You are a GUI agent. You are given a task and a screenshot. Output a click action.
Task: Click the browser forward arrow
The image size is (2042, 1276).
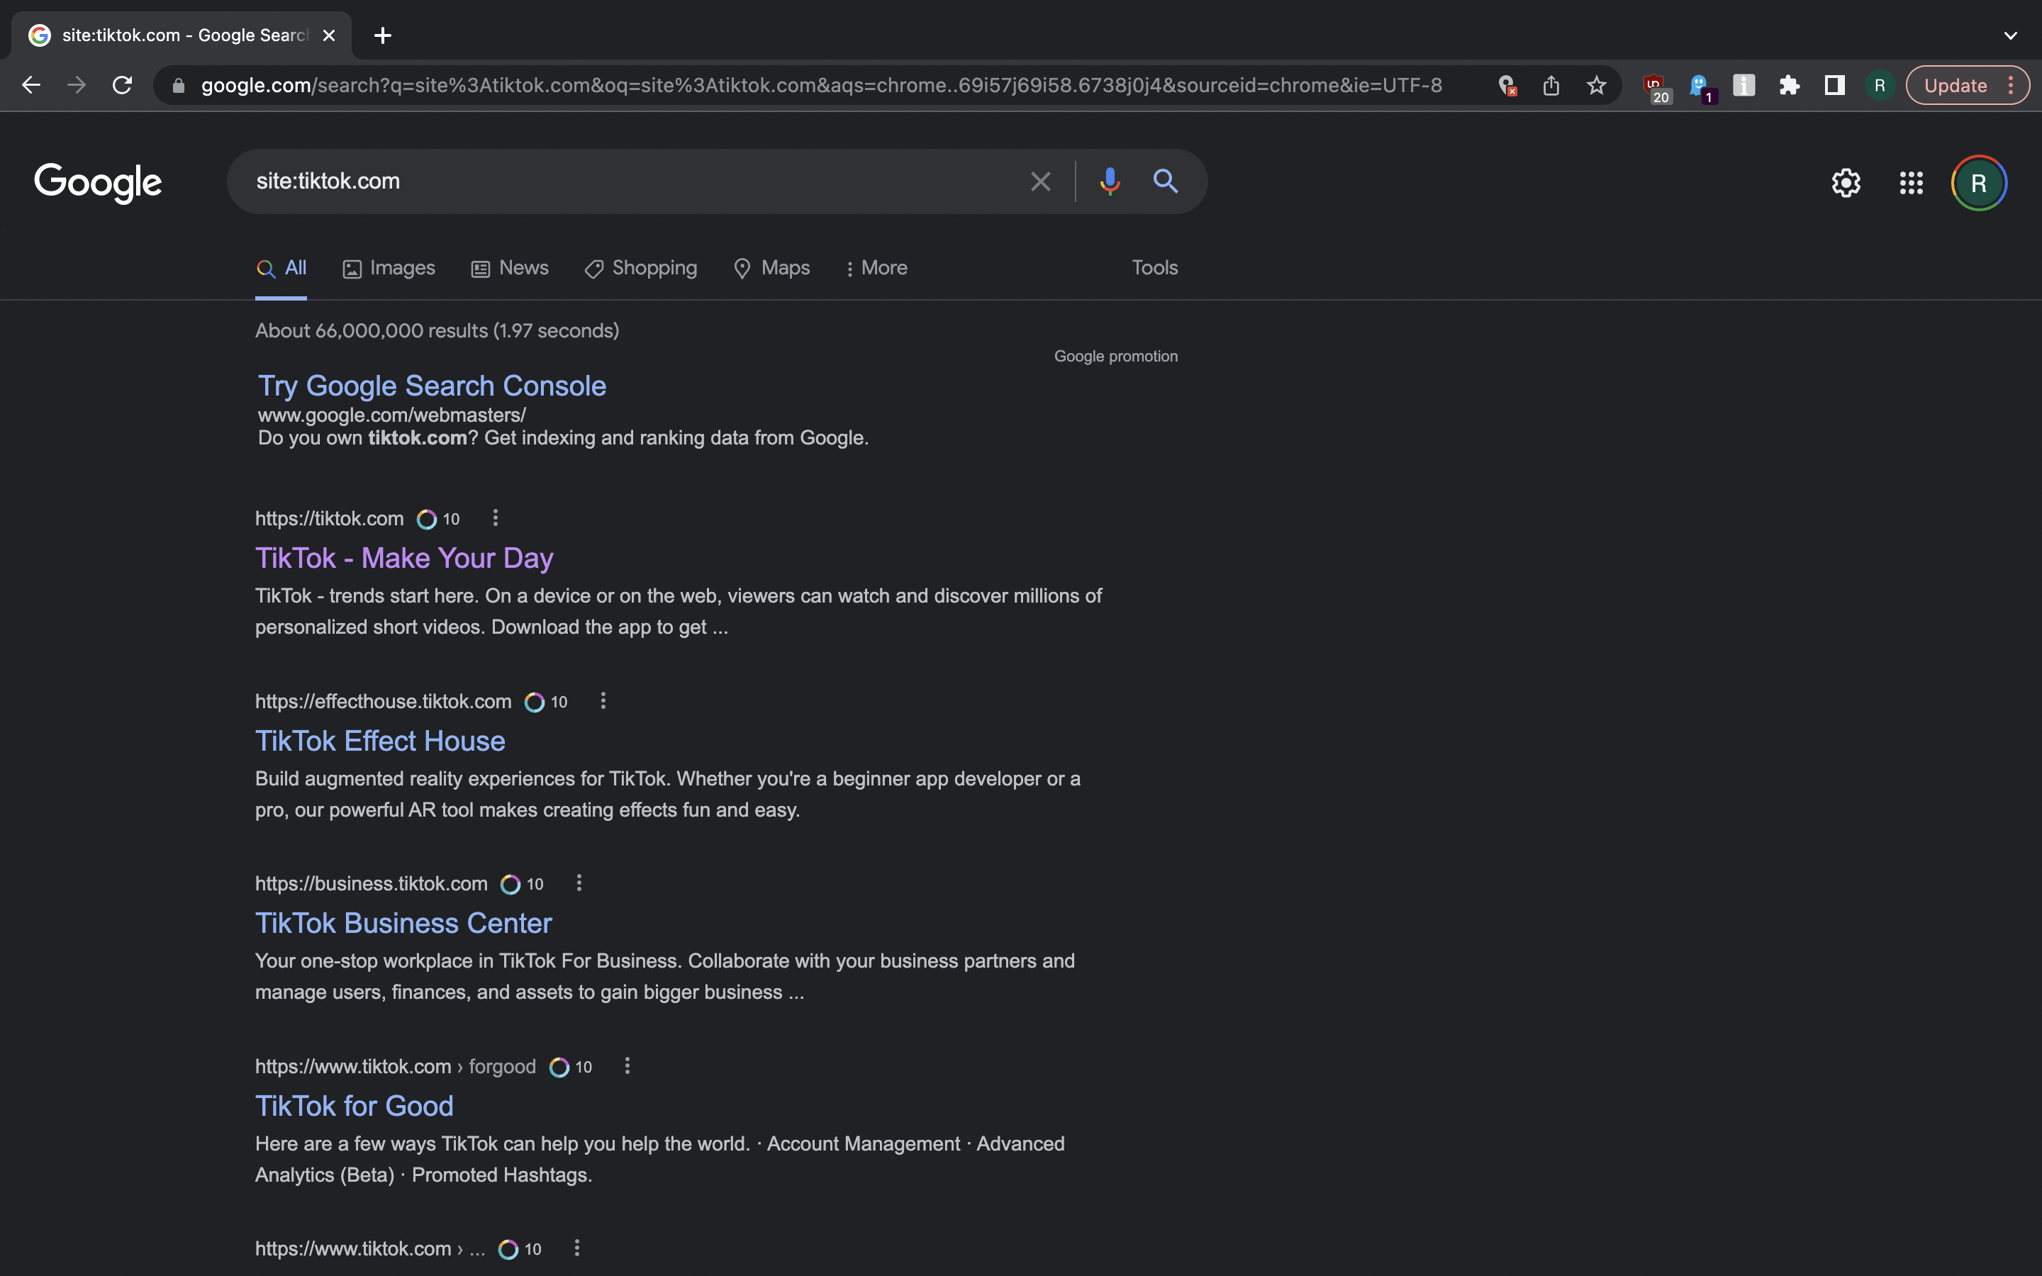pos(77,85)
